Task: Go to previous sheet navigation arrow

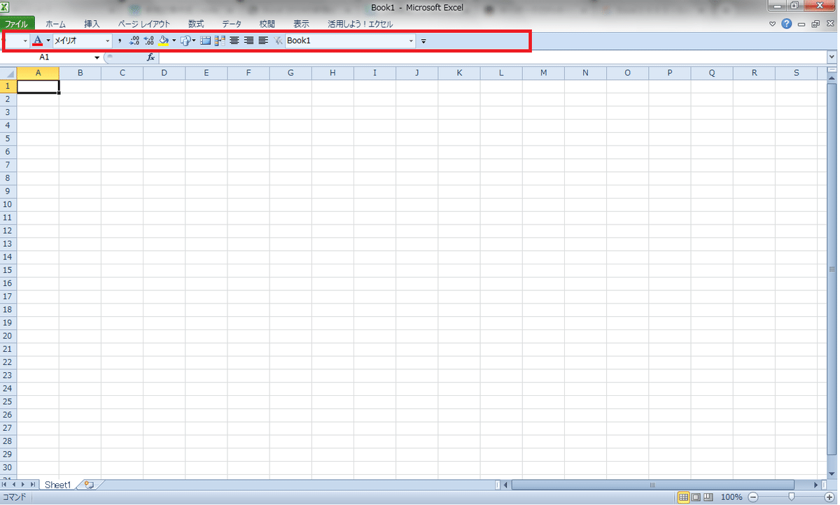Action: click(14, 484)
